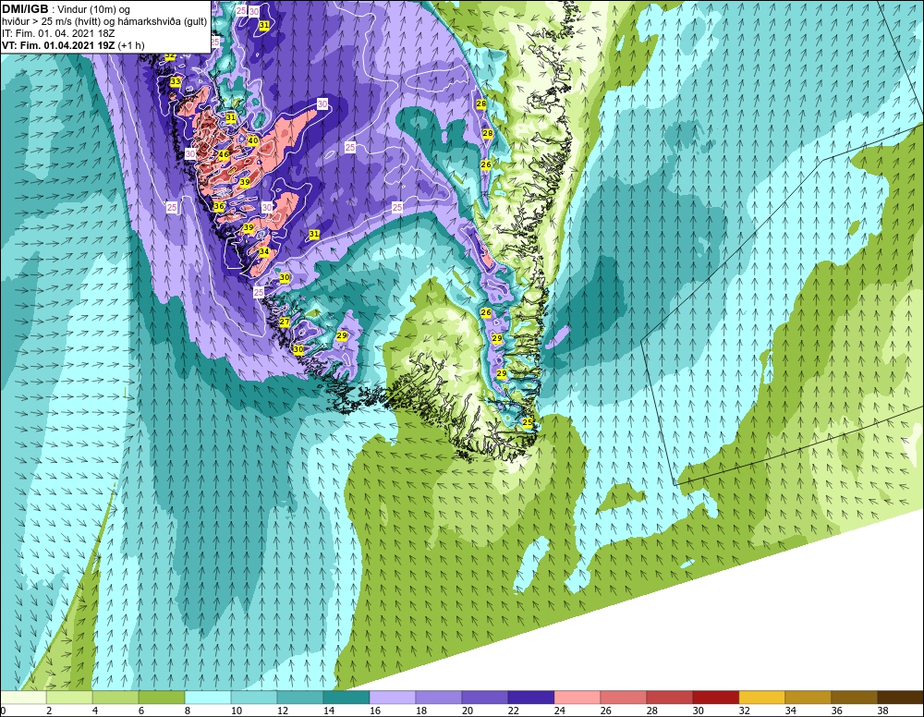Pick the olive green 6–8 m/s legend swatch

pos(162,698)
